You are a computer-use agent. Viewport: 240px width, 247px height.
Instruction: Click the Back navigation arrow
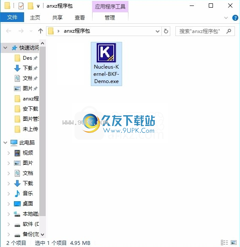pos(8,31)
